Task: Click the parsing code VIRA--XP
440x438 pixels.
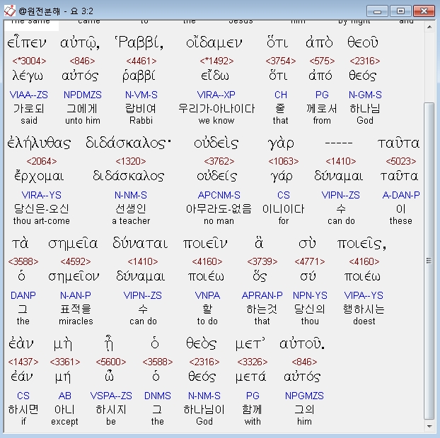Action: [x=216, y=95]
